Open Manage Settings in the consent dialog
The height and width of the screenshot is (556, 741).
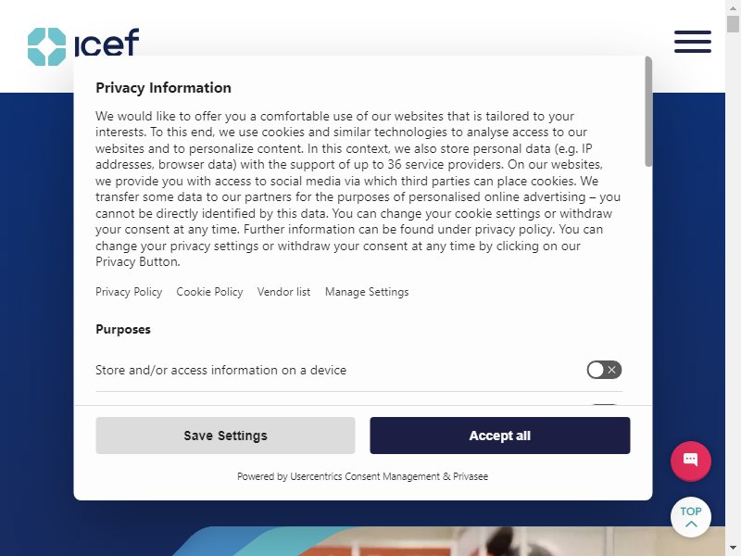pos(367,292)
